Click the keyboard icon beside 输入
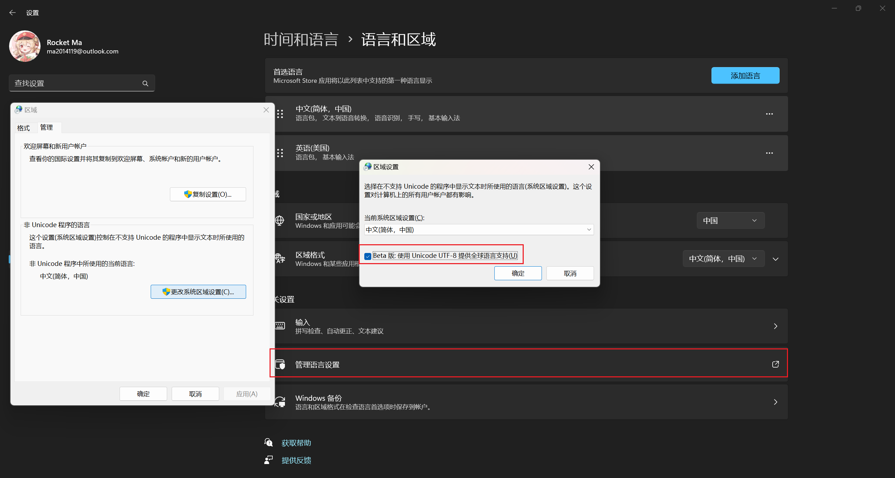Viewport: 895px width, 478px height. point(280,326)
